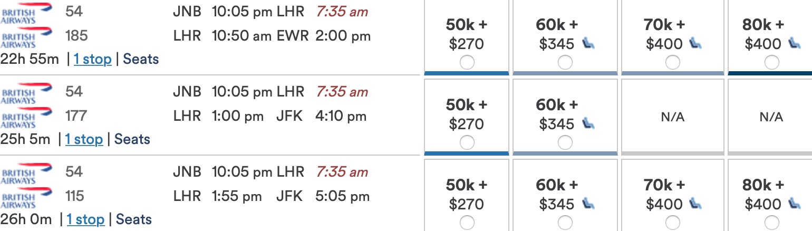Image resolution: width=812 pixels, height=231 pixels.
Task: Click British Airways logo beside flight 177
Action: tap(26, 117)
